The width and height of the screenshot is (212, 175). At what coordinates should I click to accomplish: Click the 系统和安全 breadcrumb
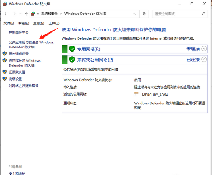[50, 14]
